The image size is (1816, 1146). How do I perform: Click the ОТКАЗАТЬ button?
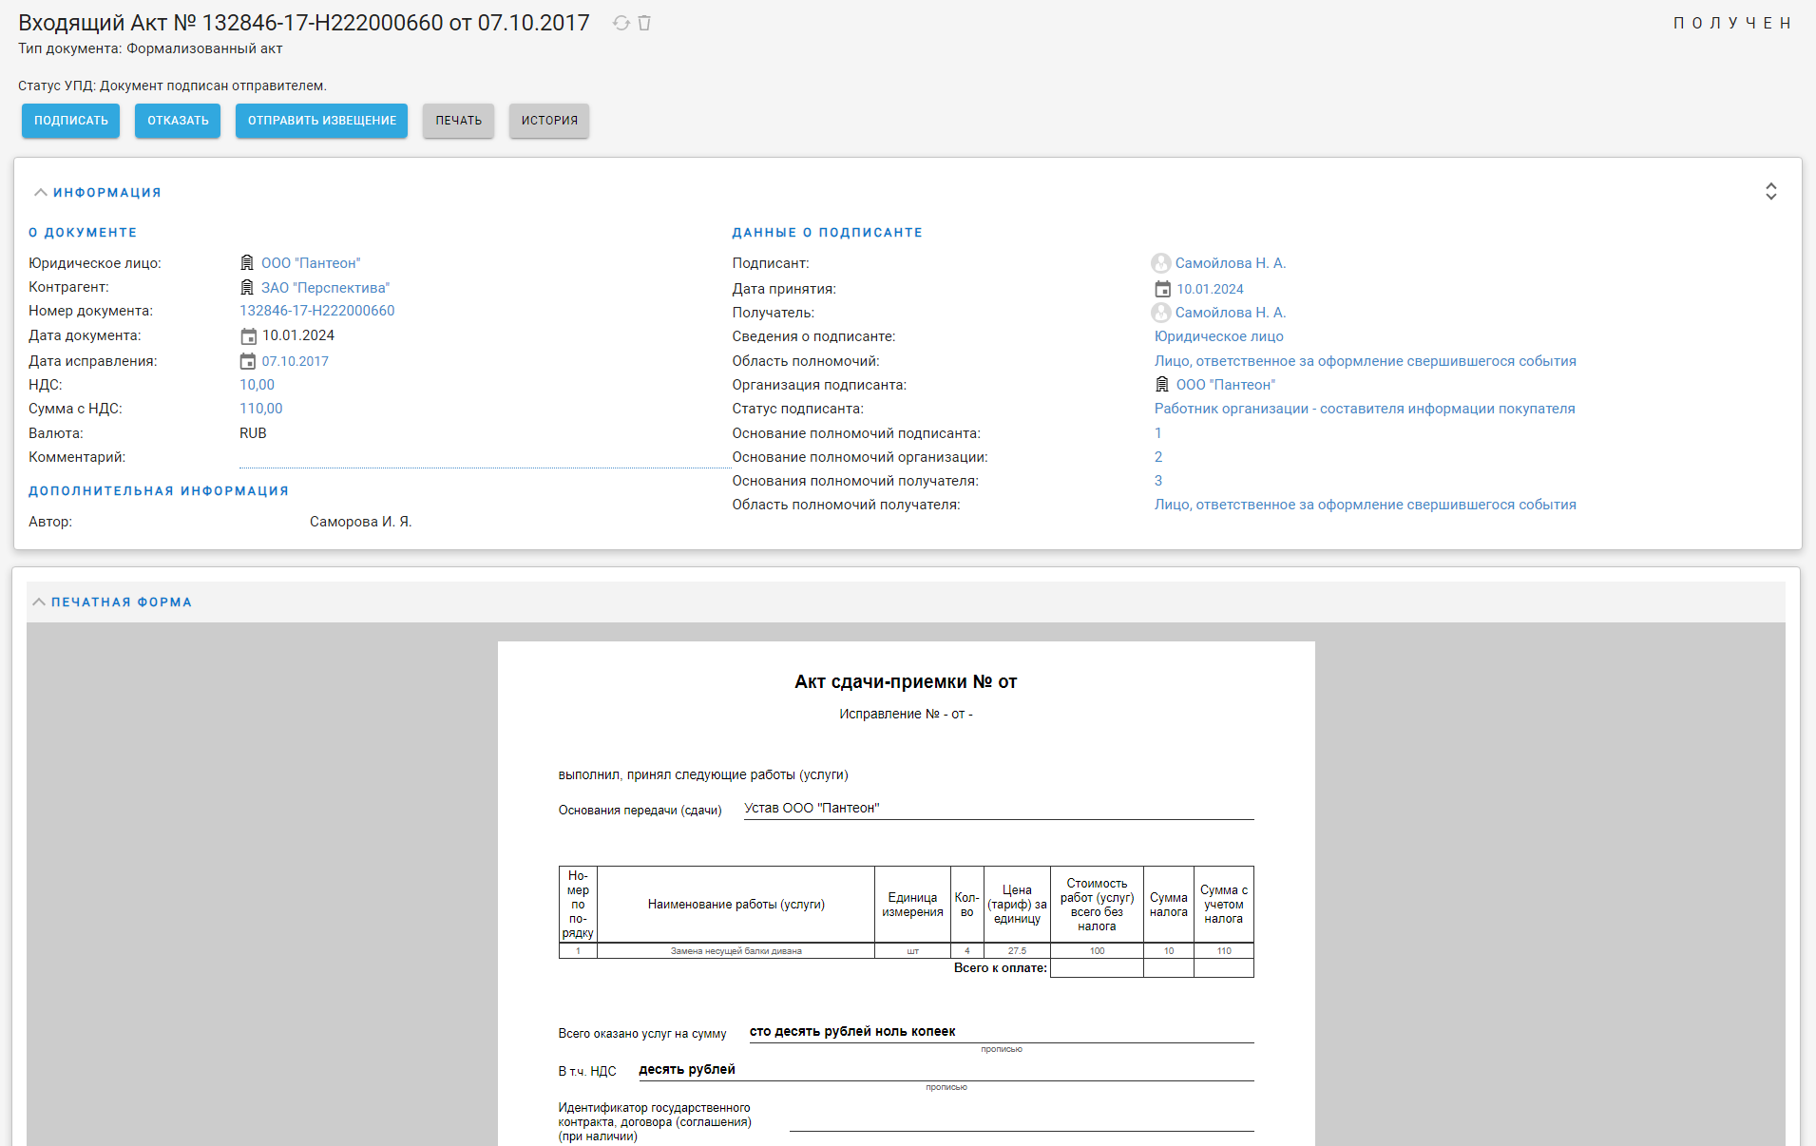[178, 121]
